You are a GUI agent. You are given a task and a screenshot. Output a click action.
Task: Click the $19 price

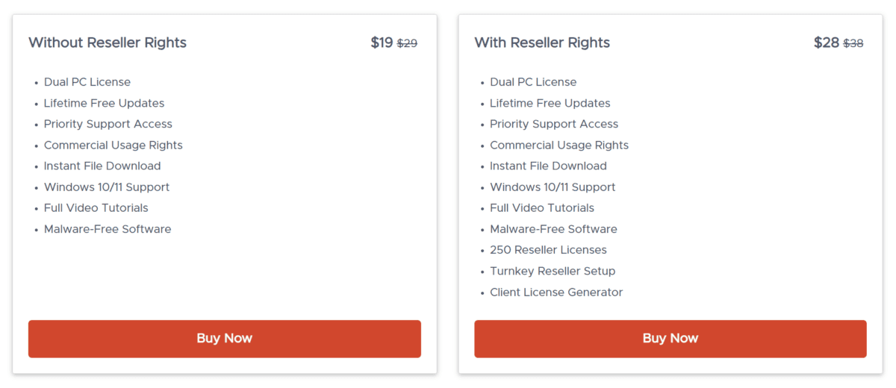[x=382, y=43]
